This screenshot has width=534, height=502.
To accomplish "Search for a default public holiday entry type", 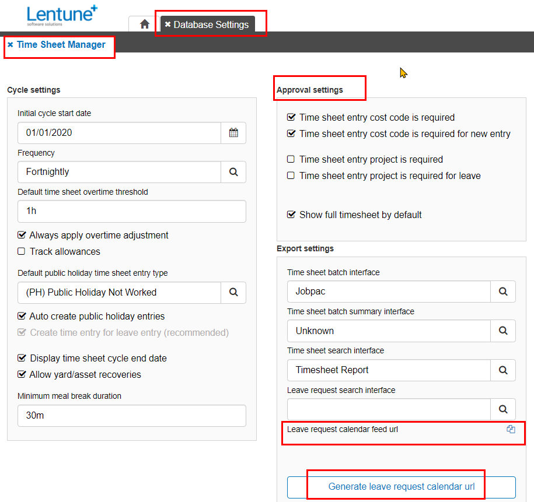I will tap(233, 293).
